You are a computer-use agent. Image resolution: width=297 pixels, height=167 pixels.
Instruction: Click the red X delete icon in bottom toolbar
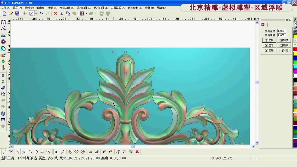click(x=137, y=152)
